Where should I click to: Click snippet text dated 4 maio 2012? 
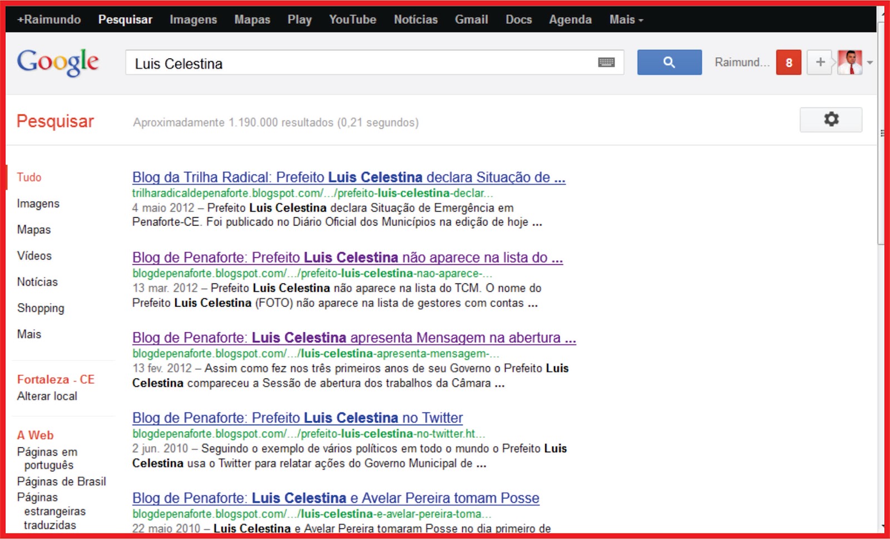click(x=337, y=215)
